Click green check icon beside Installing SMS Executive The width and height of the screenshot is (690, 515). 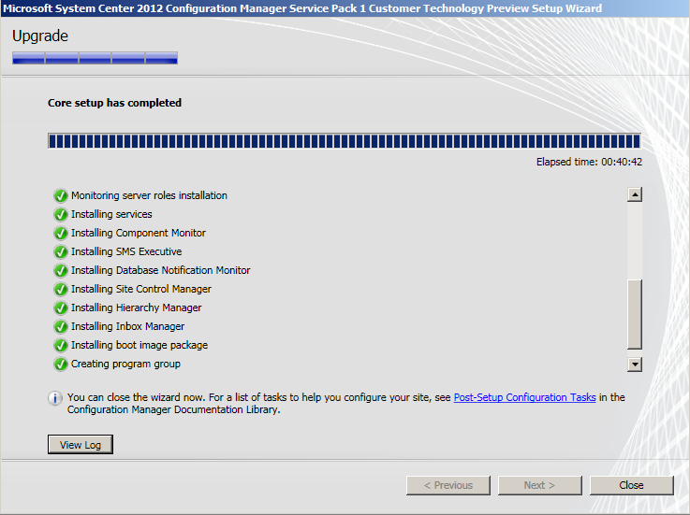(60, 251)
